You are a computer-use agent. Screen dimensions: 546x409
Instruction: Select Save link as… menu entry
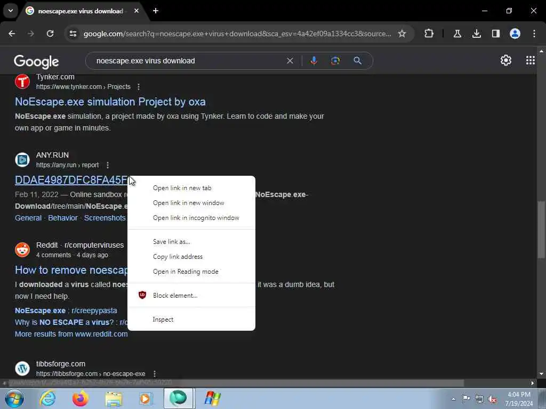(x=191, y=242)
